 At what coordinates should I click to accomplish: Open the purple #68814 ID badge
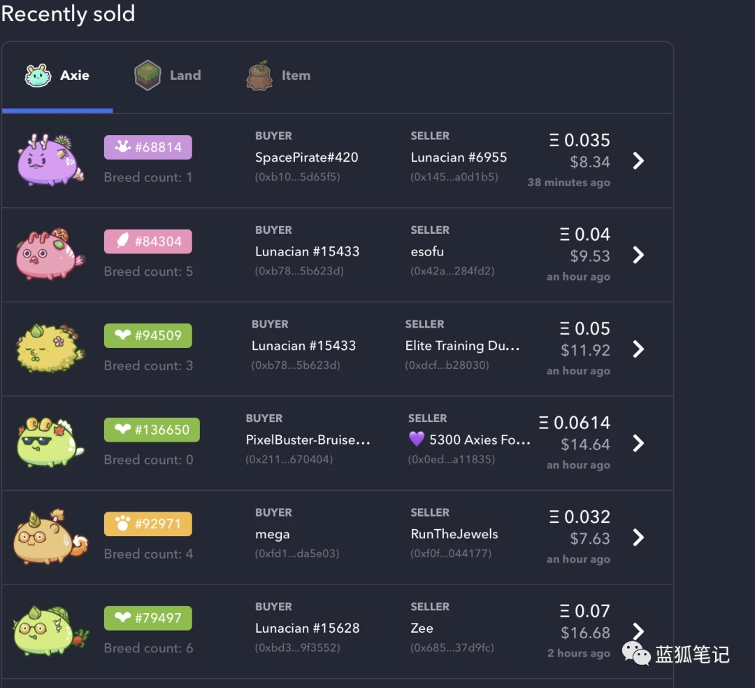pyautogui.click(x=148, y=147)
